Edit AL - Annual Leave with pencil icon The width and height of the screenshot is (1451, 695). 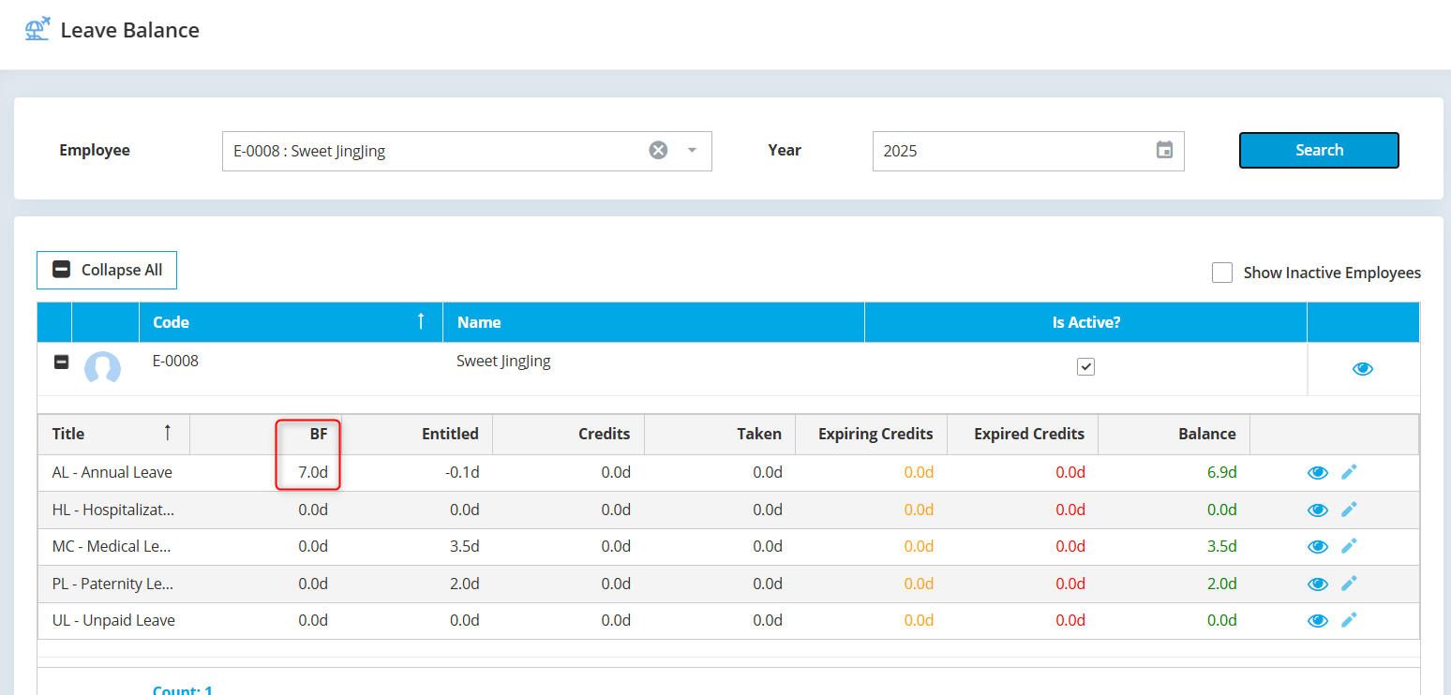click(1349, 472)
